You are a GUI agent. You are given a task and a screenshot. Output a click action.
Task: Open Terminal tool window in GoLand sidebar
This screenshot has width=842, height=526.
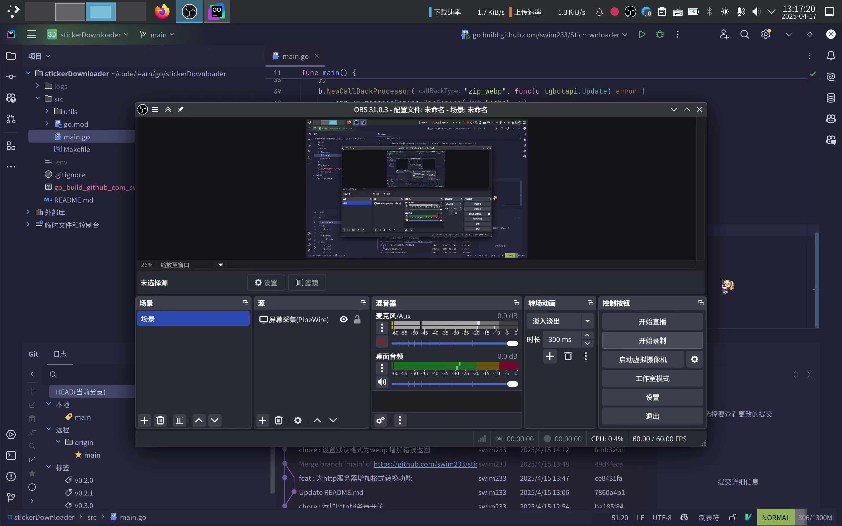pyautogui.click(x=11, y=455)
